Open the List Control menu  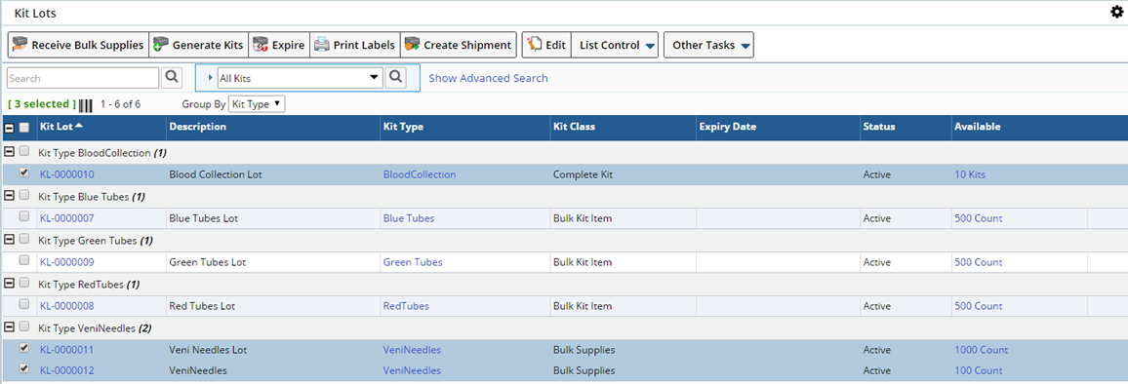coord(615,45)
